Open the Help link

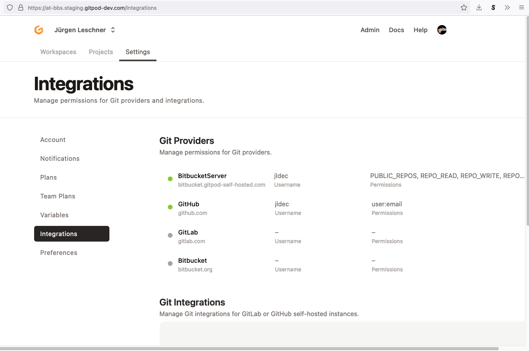420,30
